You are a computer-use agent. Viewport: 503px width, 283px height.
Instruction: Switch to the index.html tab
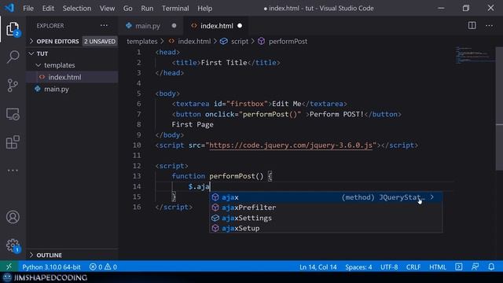pos(217,26)
